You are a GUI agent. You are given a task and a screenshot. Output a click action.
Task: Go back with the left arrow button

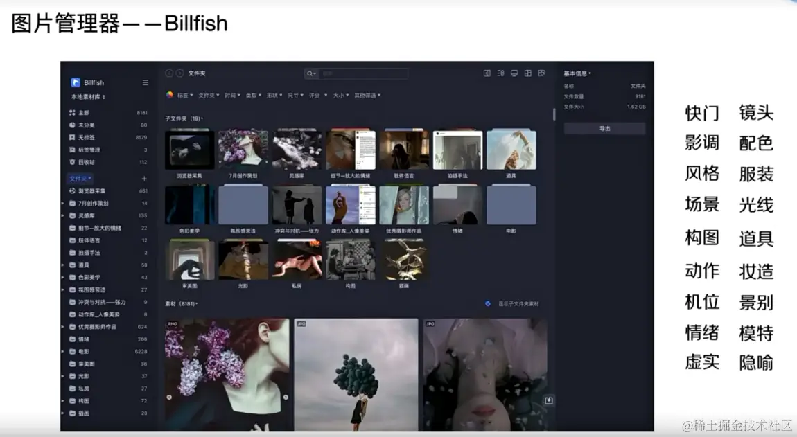[169, 73]
